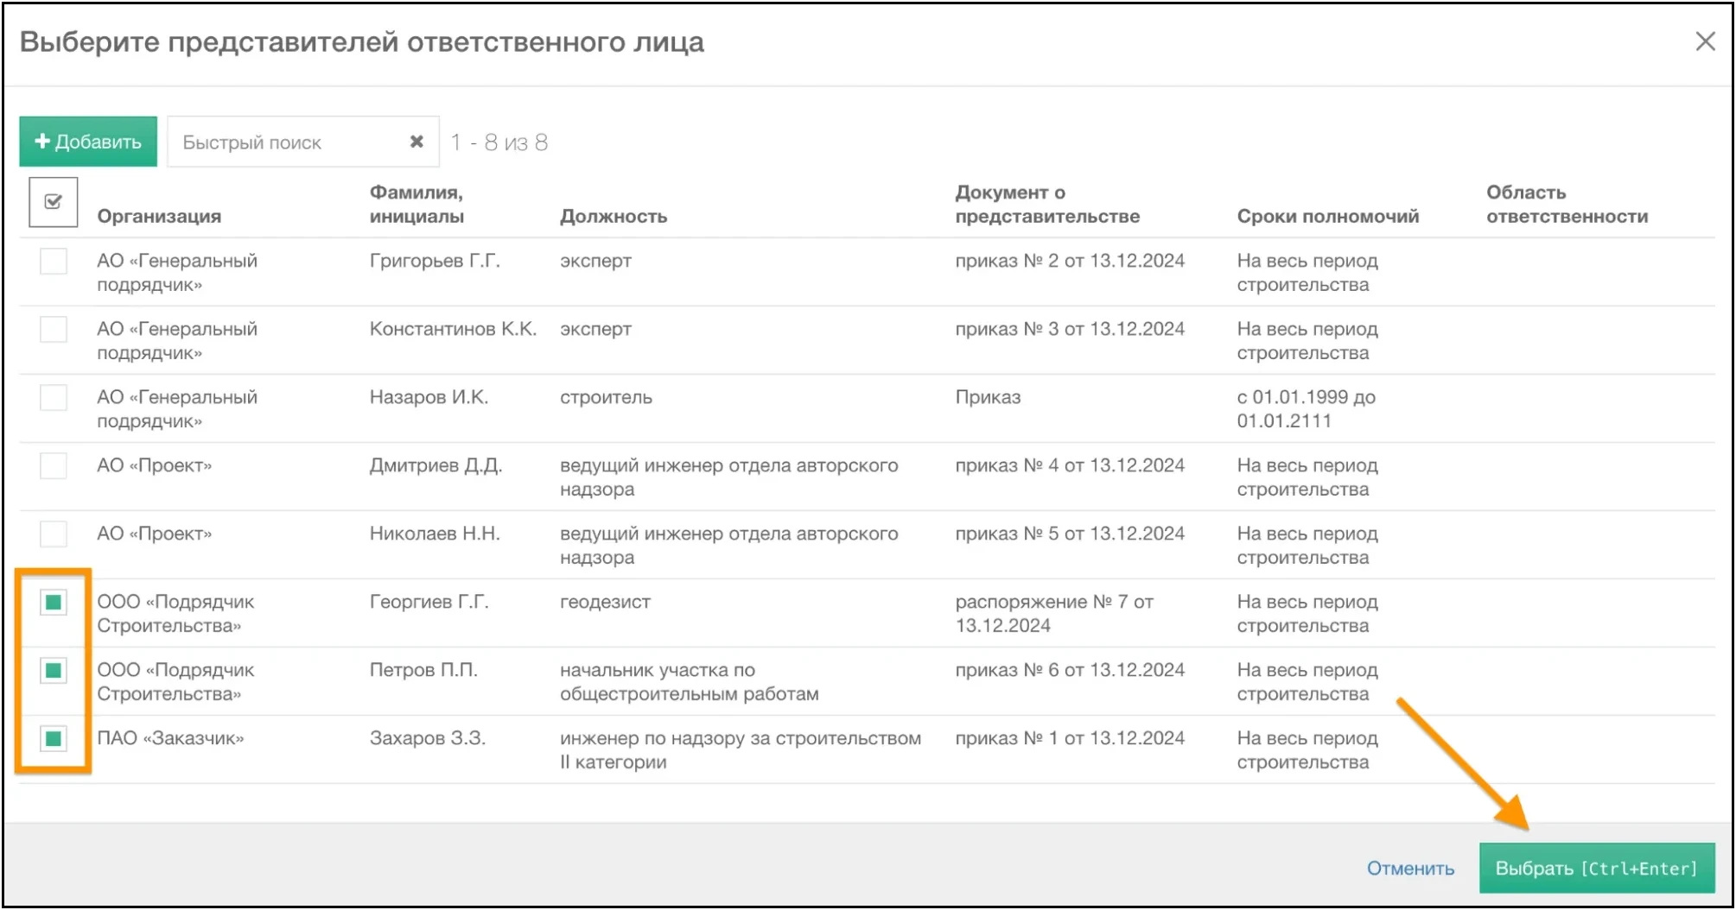Uncheck the checkbox for Захаров З.З.

pos(53,739)
